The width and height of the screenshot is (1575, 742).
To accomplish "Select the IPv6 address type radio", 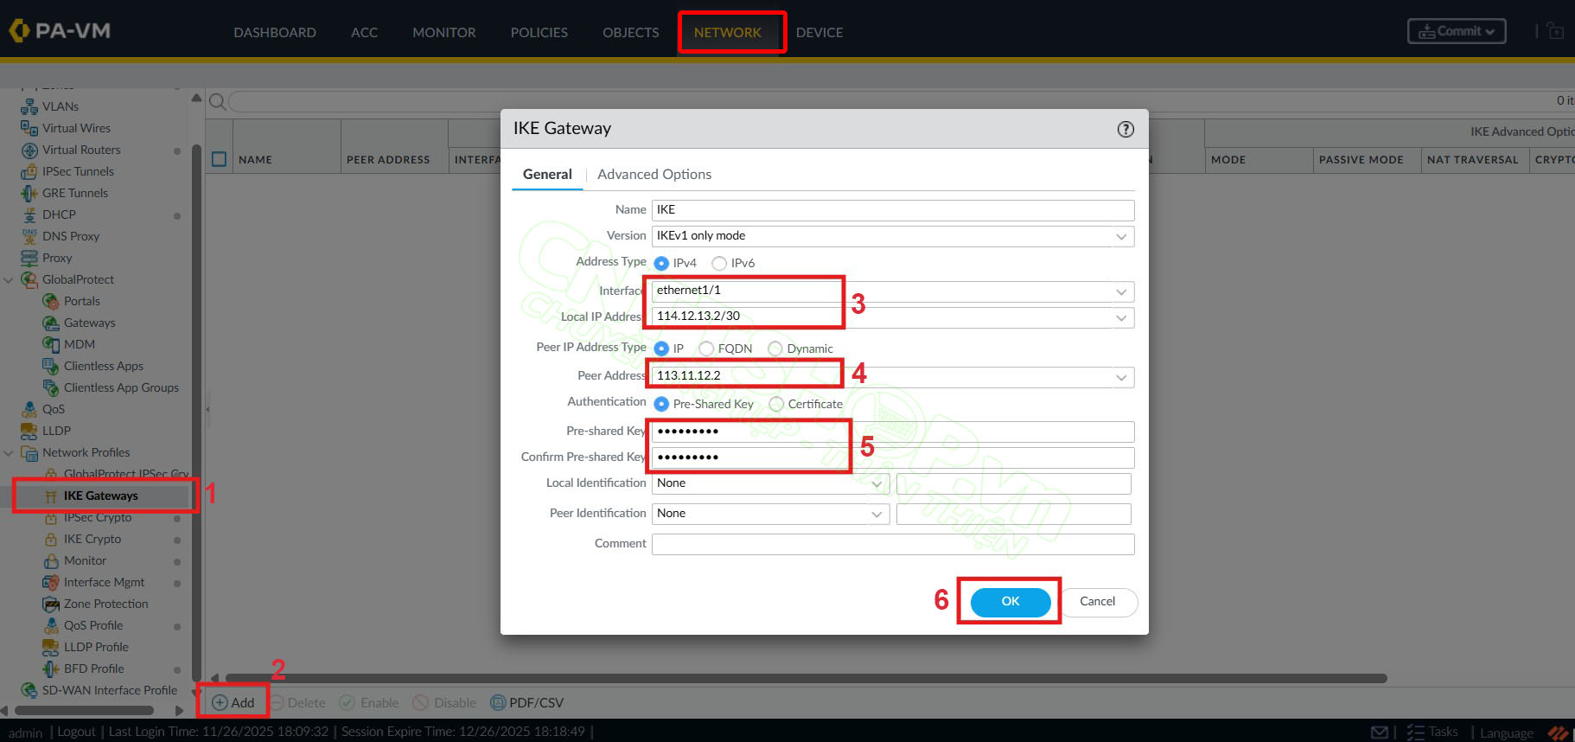I will pyautogui.click(x=719, y=263).
